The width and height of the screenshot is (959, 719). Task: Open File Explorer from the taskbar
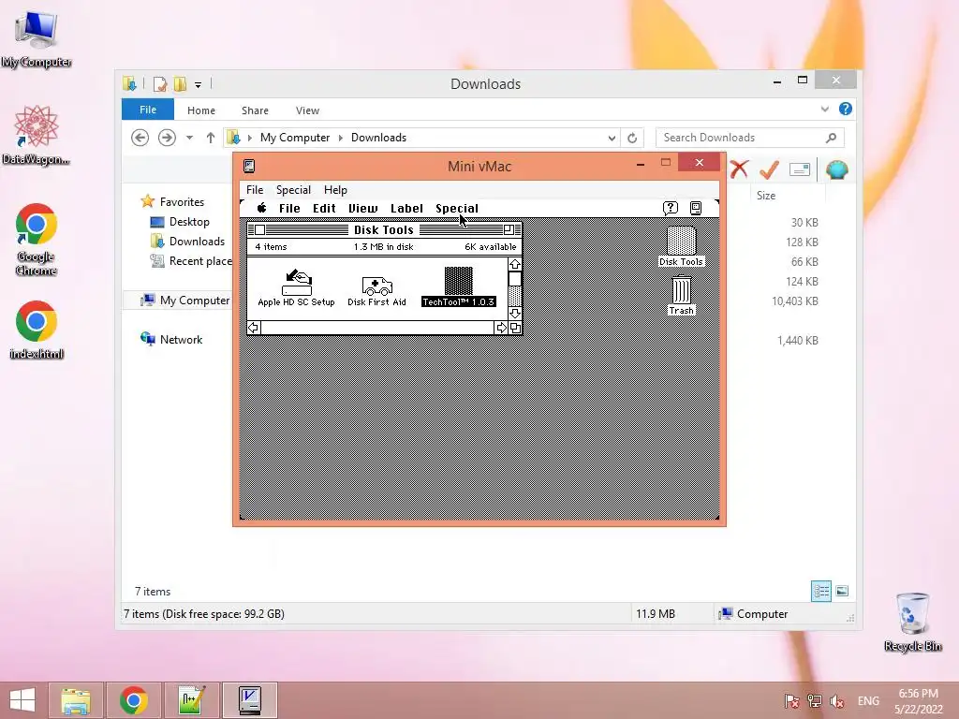tap(75, 700)
